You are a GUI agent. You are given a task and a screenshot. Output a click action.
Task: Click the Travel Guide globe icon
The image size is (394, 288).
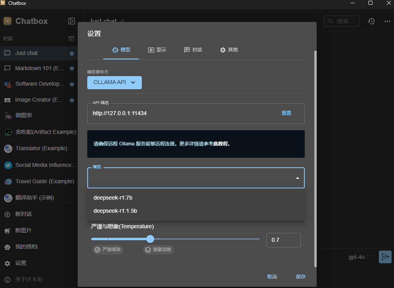pyautogui.click(x=8, y=182)
